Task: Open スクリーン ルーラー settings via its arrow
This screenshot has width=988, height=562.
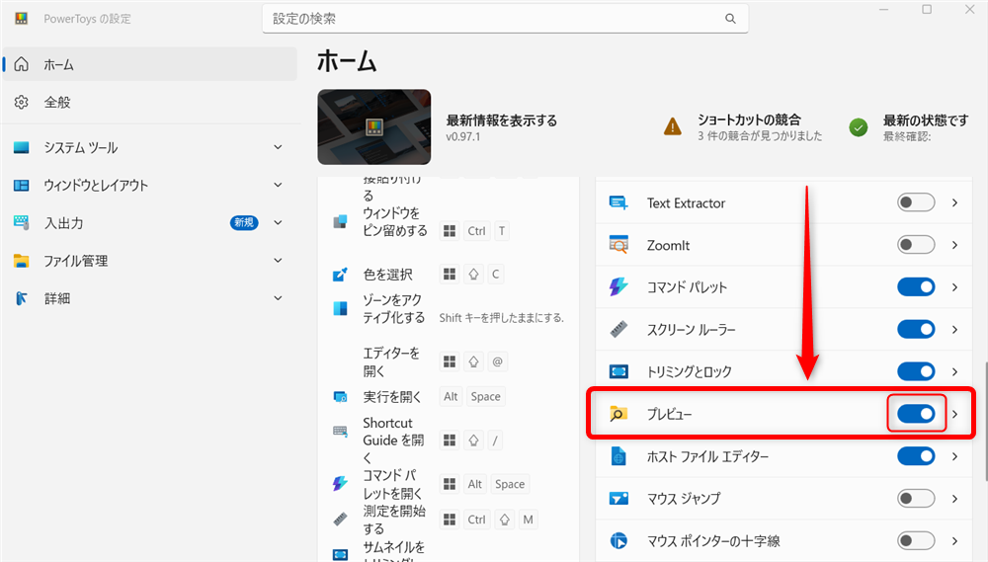Action: click(x=955, y=330)
